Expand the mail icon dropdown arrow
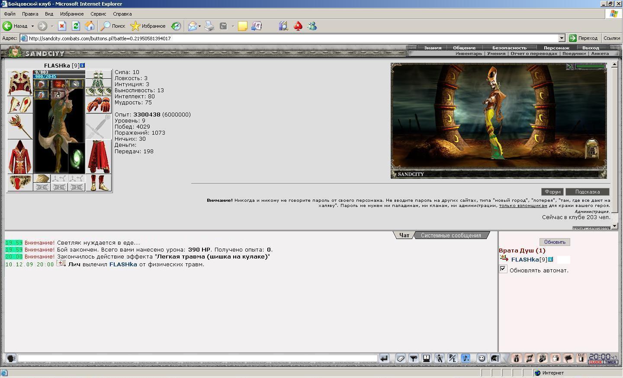This screenshot has height=378, width=623. coord(199,26)
